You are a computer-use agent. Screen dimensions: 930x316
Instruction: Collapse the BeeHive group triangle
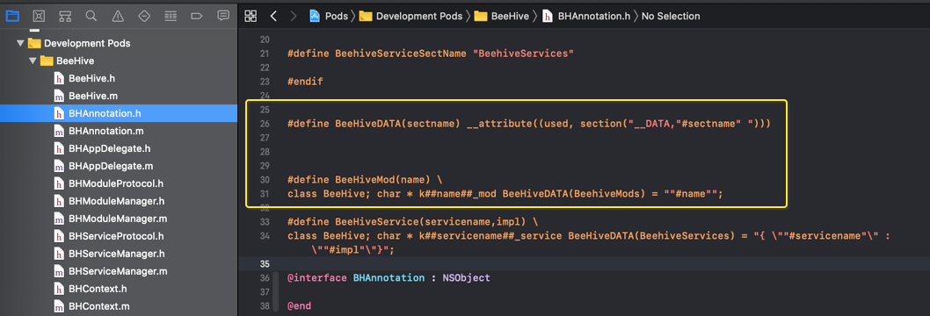point(33,61)
